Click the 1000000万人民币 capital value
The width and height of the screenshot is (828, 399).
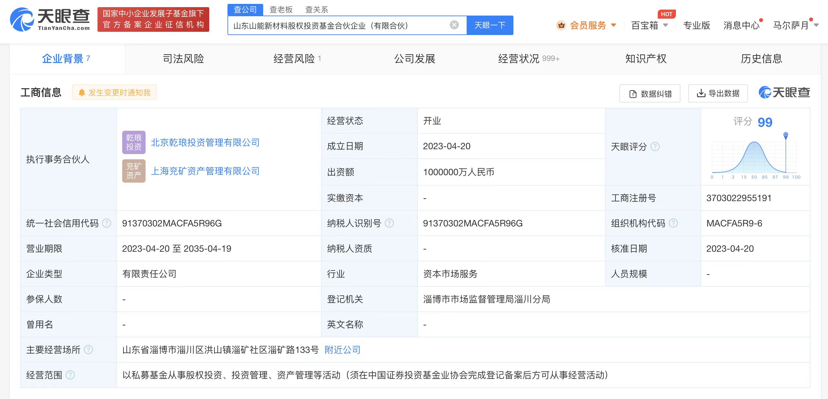tap(459, 172)
